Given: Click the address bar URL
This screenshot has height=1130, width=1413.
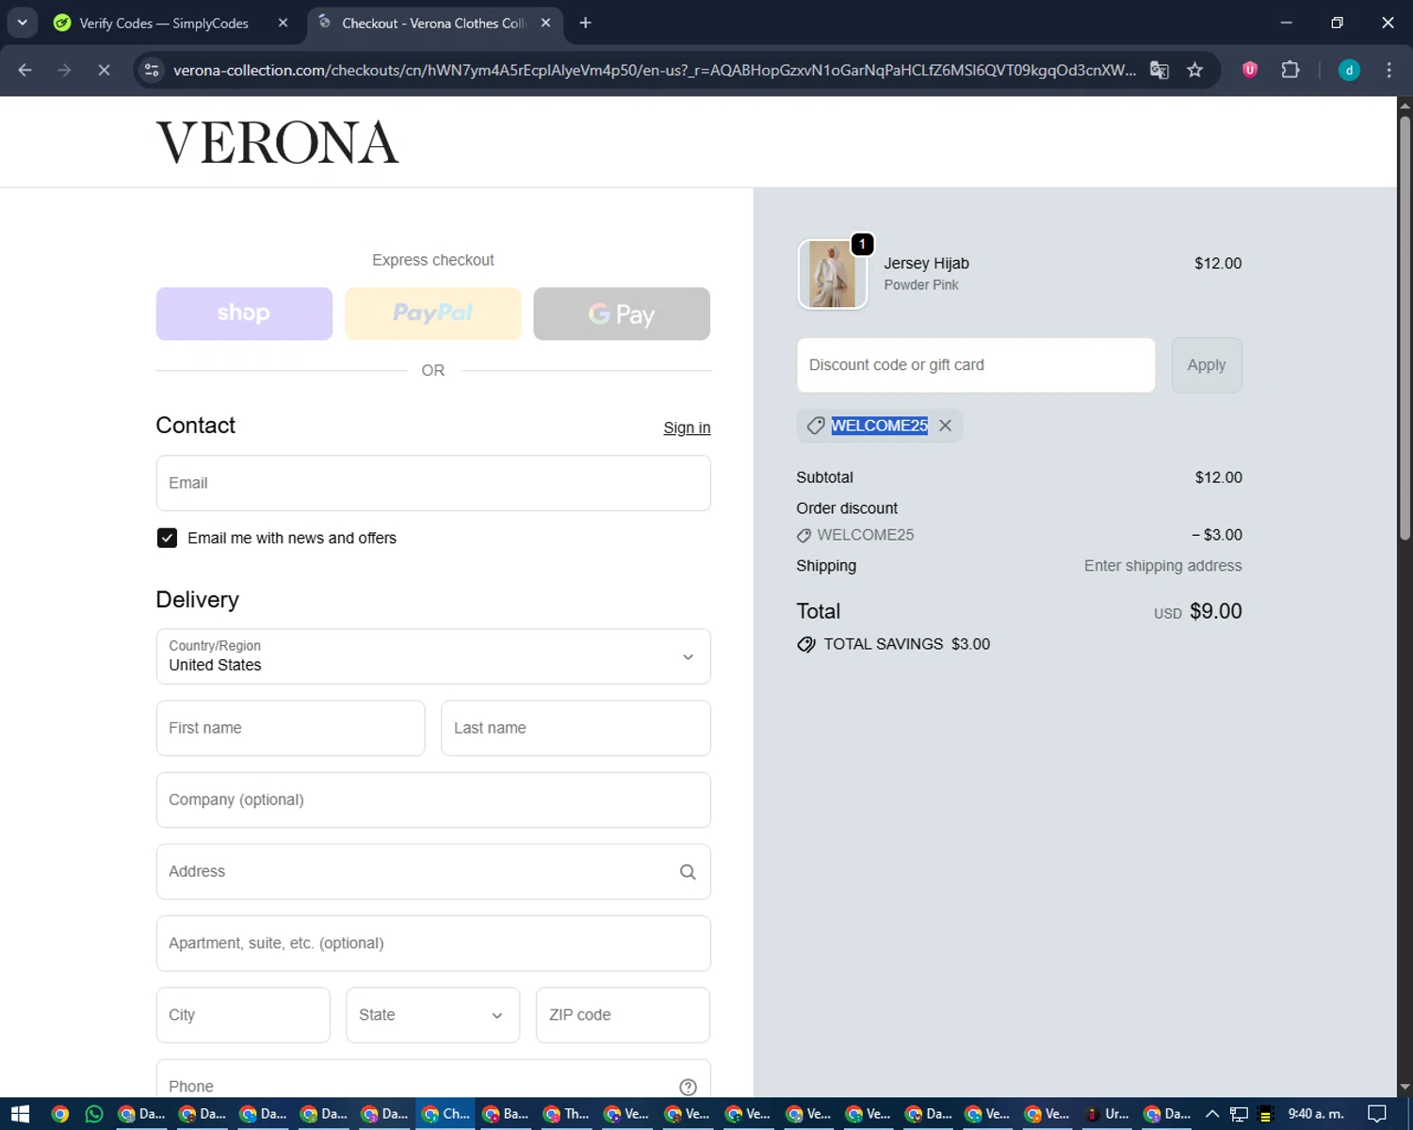Looking at the screenshot, I should coord(655,70).
